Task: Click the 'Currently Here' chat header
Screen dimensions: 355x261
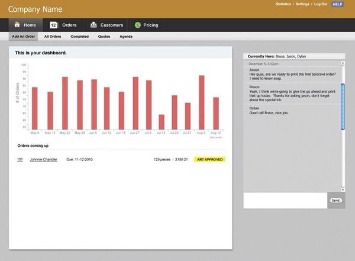Action: (294, 56)
